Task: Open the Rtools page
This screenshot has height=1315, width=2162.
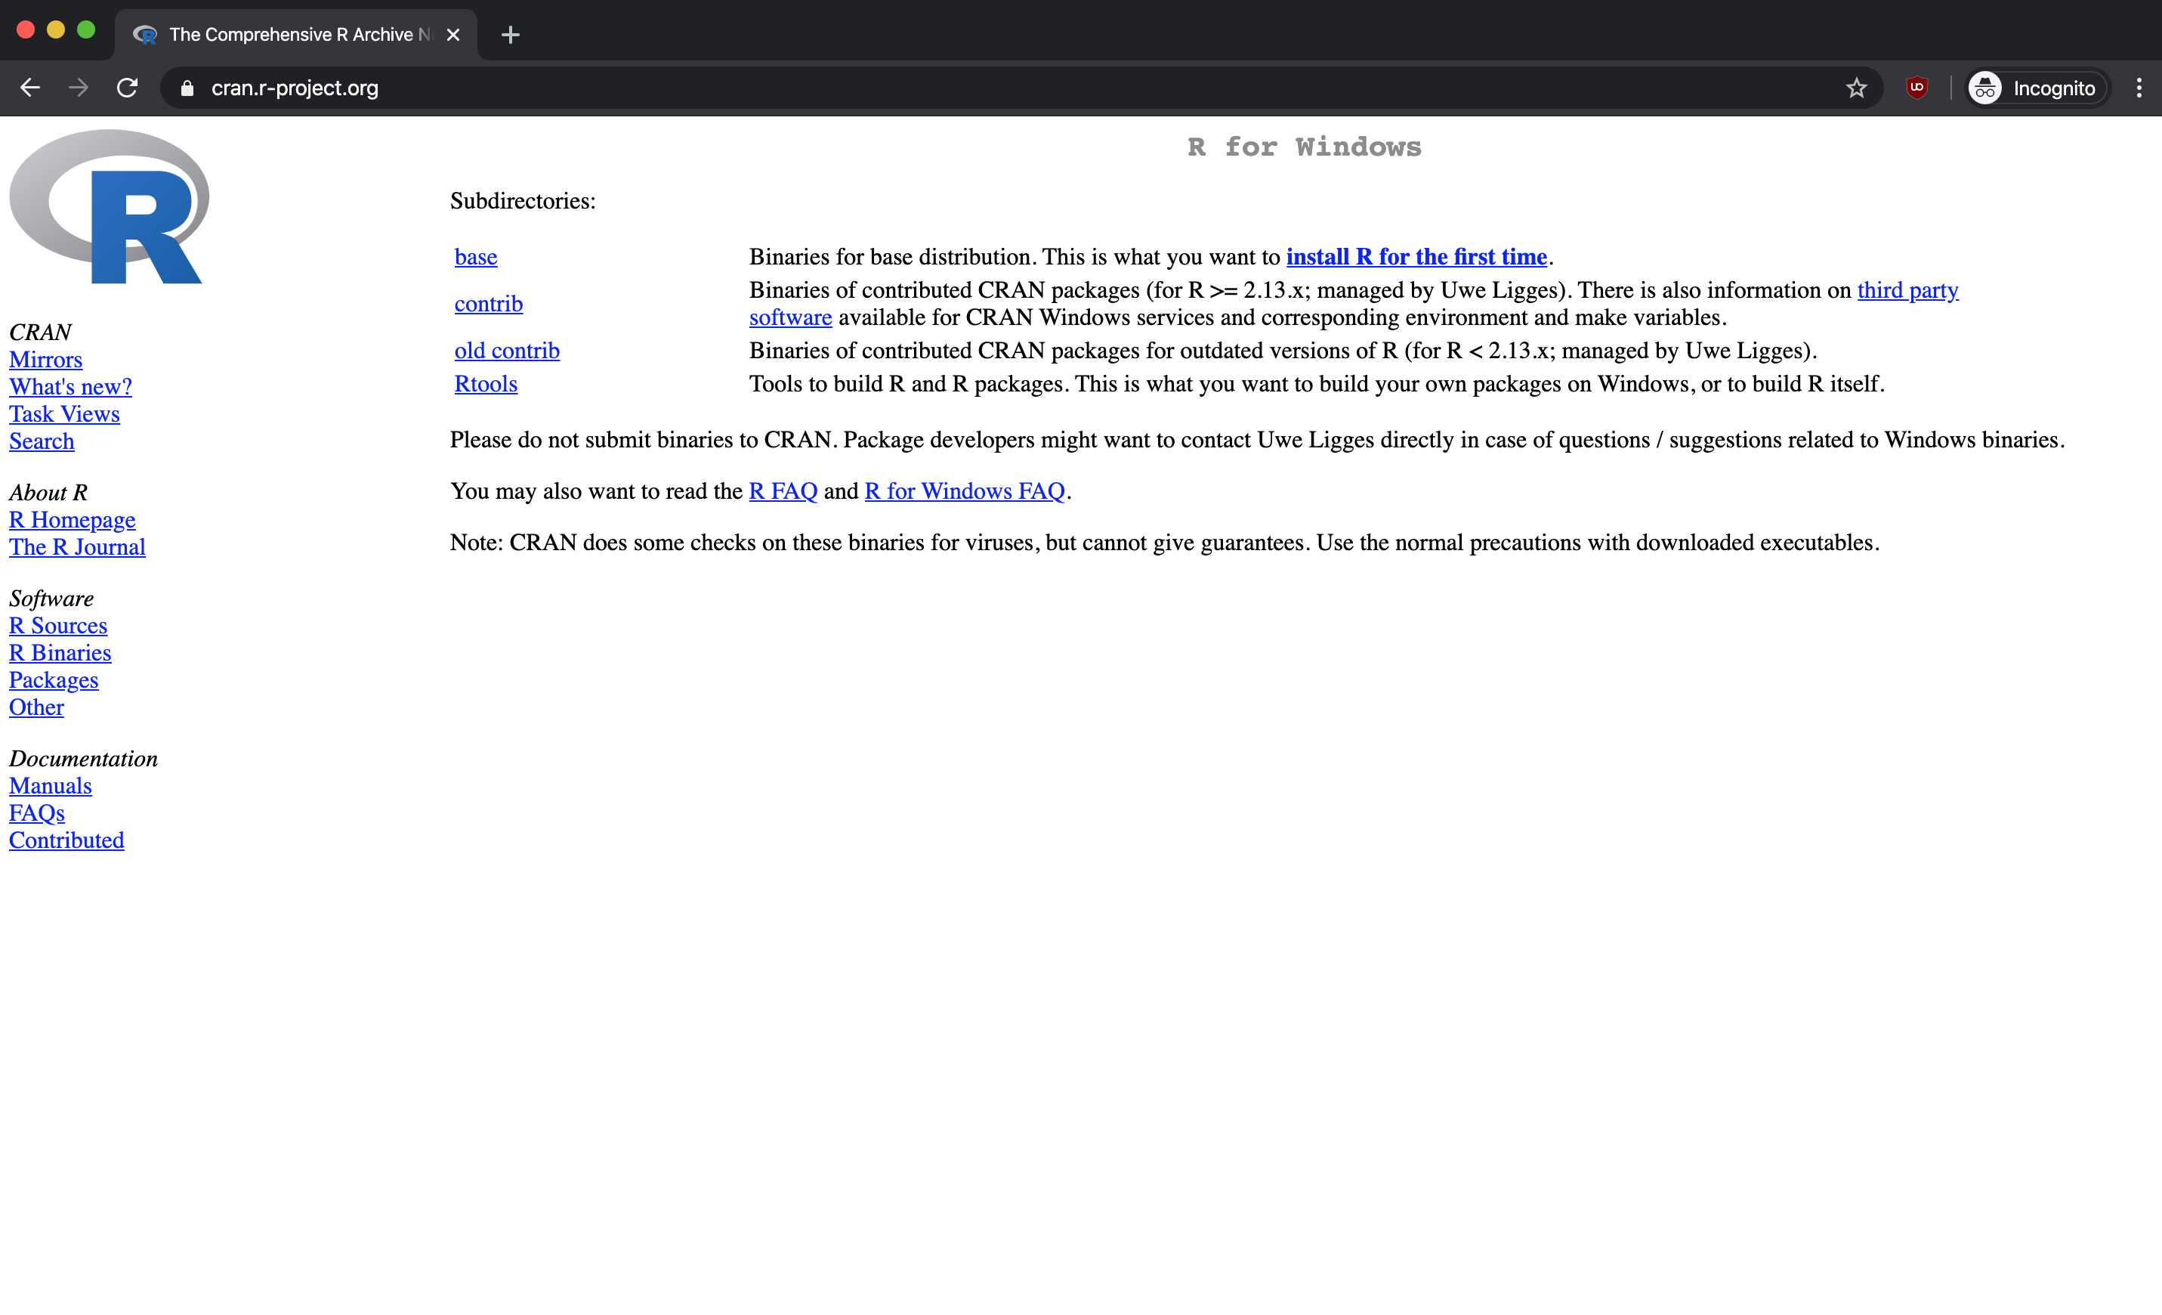Action: pos(485,384)
